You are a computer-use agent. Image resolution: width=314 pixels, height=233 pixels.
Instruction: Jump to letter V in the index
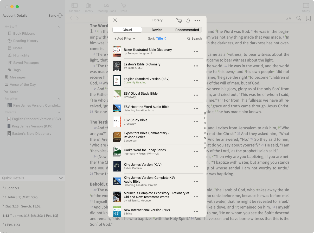tap(205, 148)
